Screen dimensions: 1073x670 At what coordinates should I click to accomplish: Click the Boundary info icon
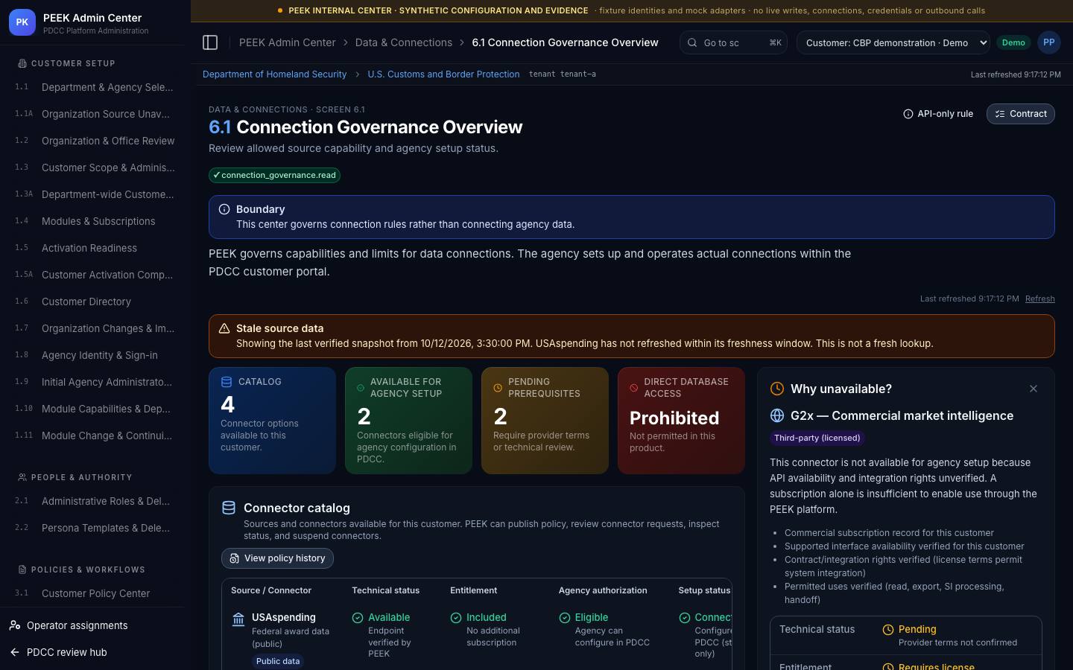pyautogui.click(x=224, y=209)
